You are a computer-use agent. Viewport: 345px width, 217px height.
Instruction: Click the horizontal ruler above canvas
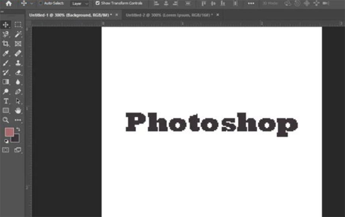click(188, 23)
